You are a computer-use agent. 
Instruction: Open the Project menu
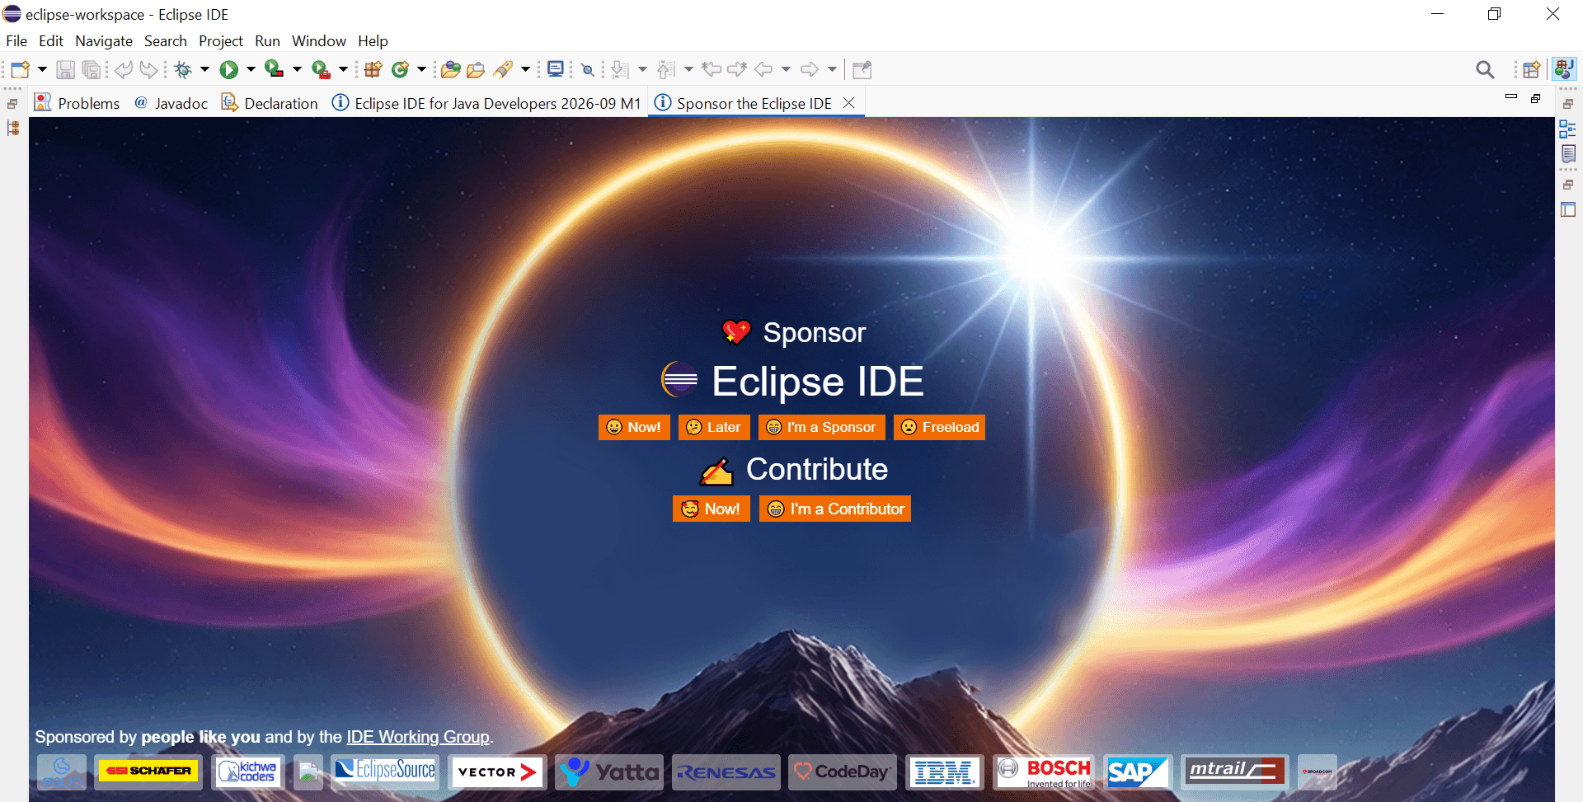(221, 41)
